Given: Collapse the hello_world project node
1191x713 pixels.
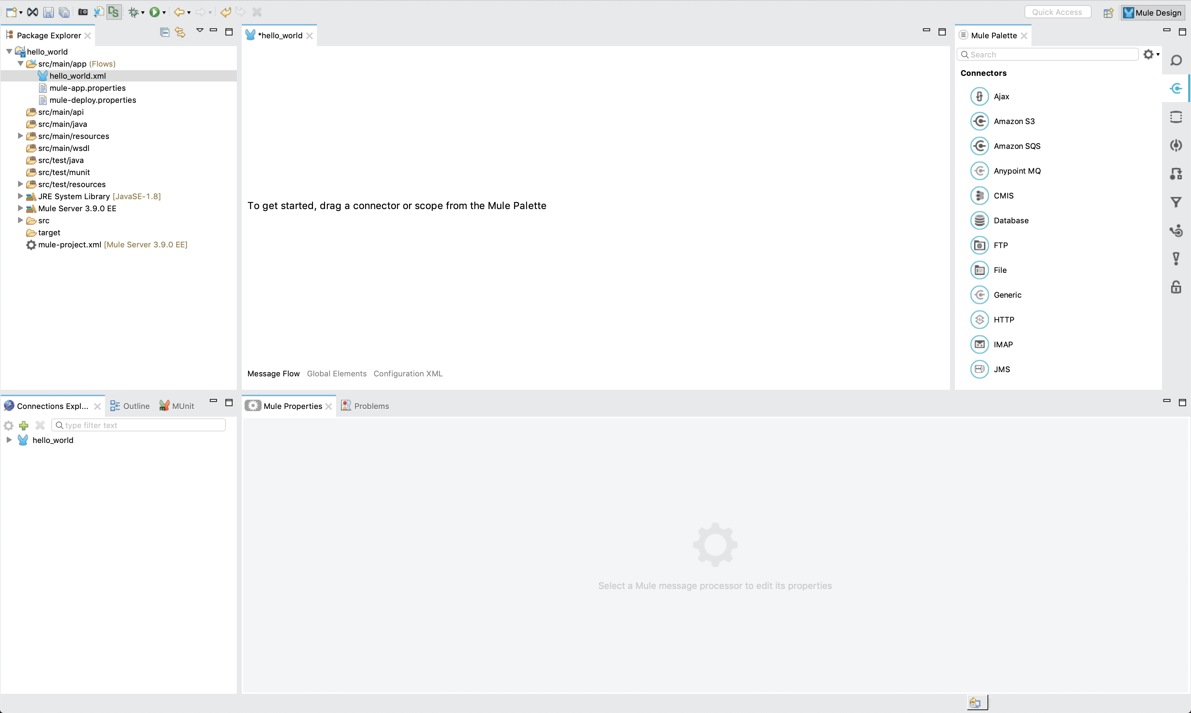Looking at the screenshot, I should tap(9, 51).
